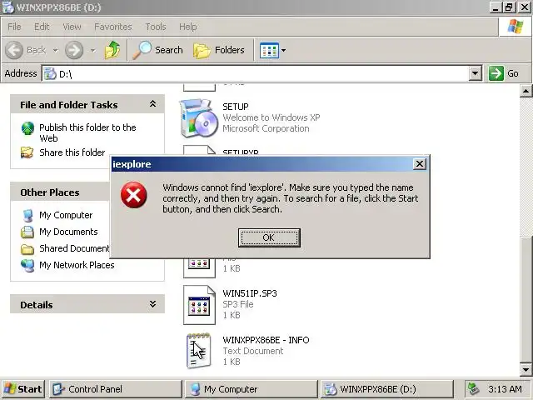The width and height of the screenshot is (533, 400).
Task: Click the Views icon button
Action: click(269, 50)
